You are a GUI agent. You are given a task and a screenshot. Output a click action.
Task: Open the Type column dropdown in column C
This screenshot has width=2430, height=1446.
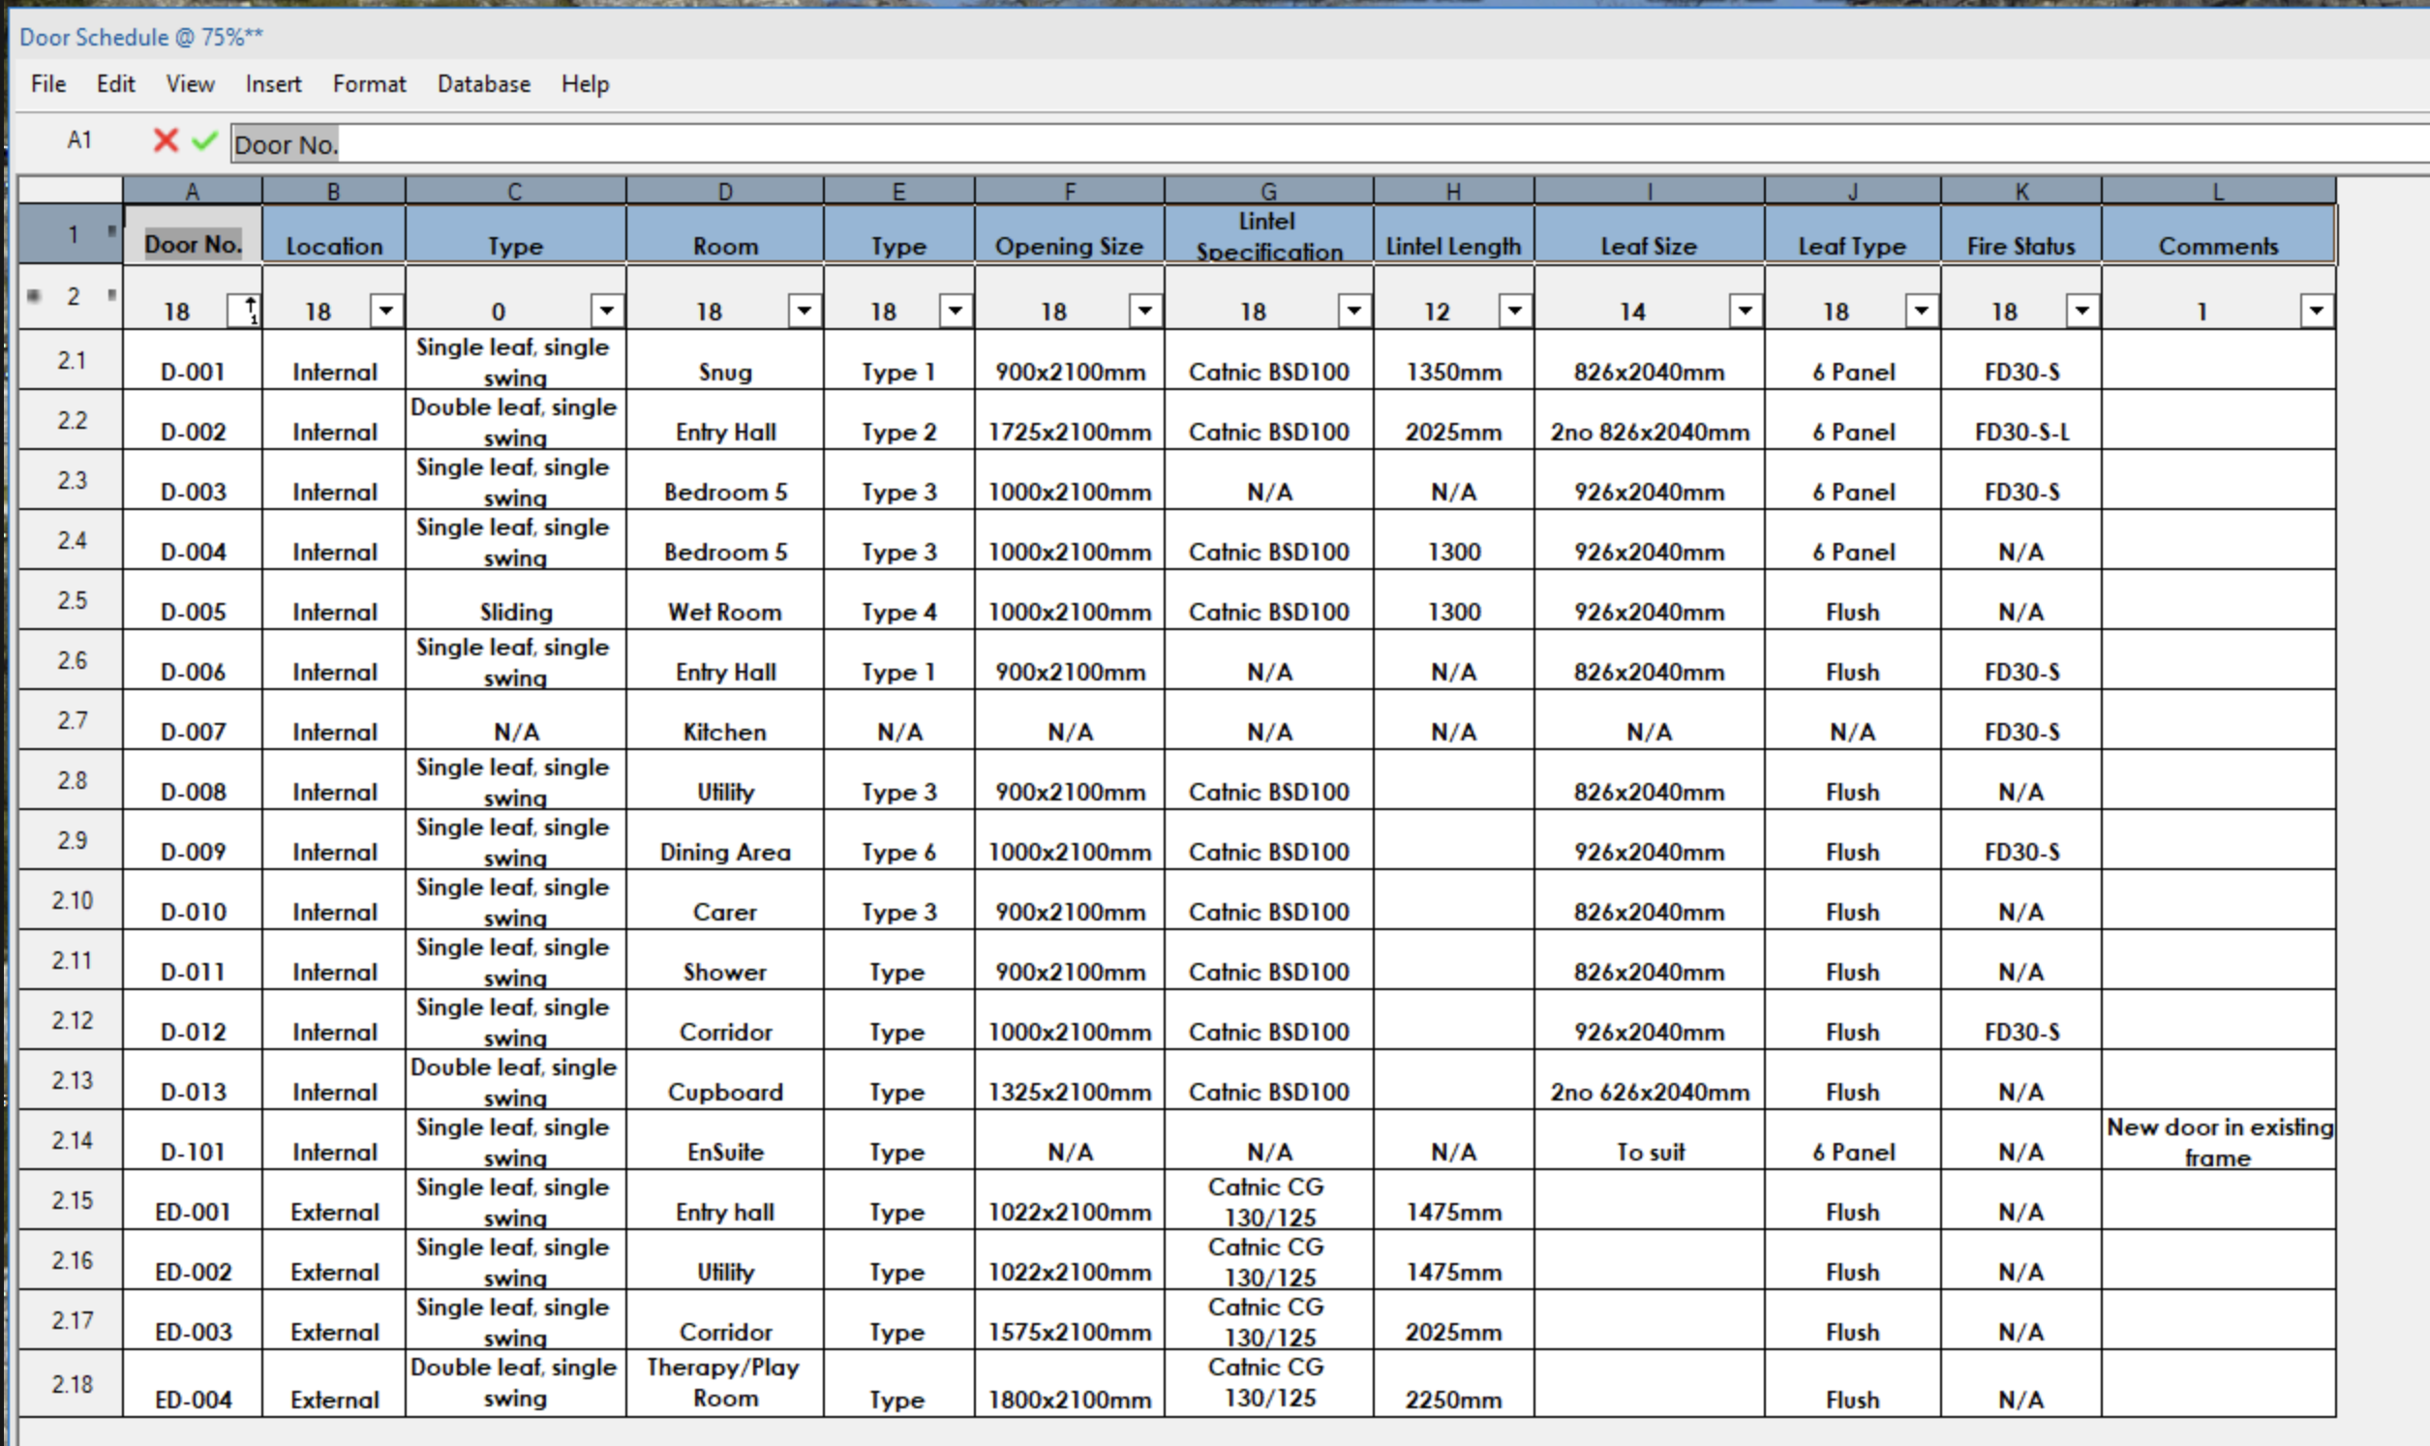(x=606, y=310)
